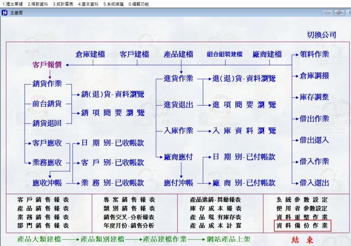The width and height of the screenshot is (351, 246).
Task: Open the 3.統計圖表 menu
Action: coord(63,4)
